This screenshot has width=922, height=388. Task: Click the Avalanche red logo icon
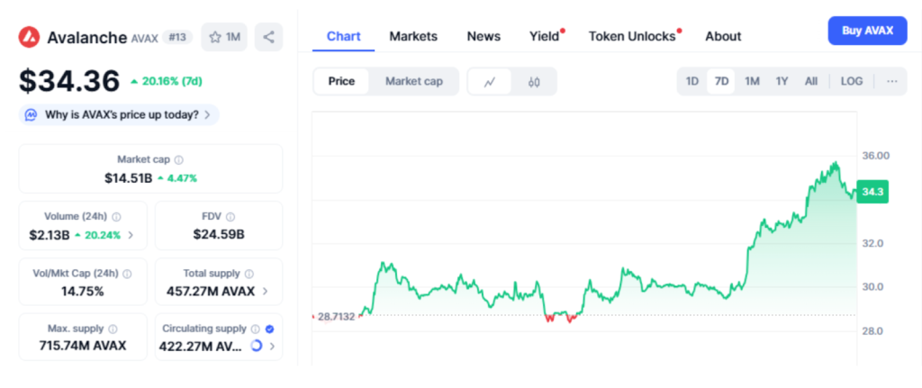(29, 37)
